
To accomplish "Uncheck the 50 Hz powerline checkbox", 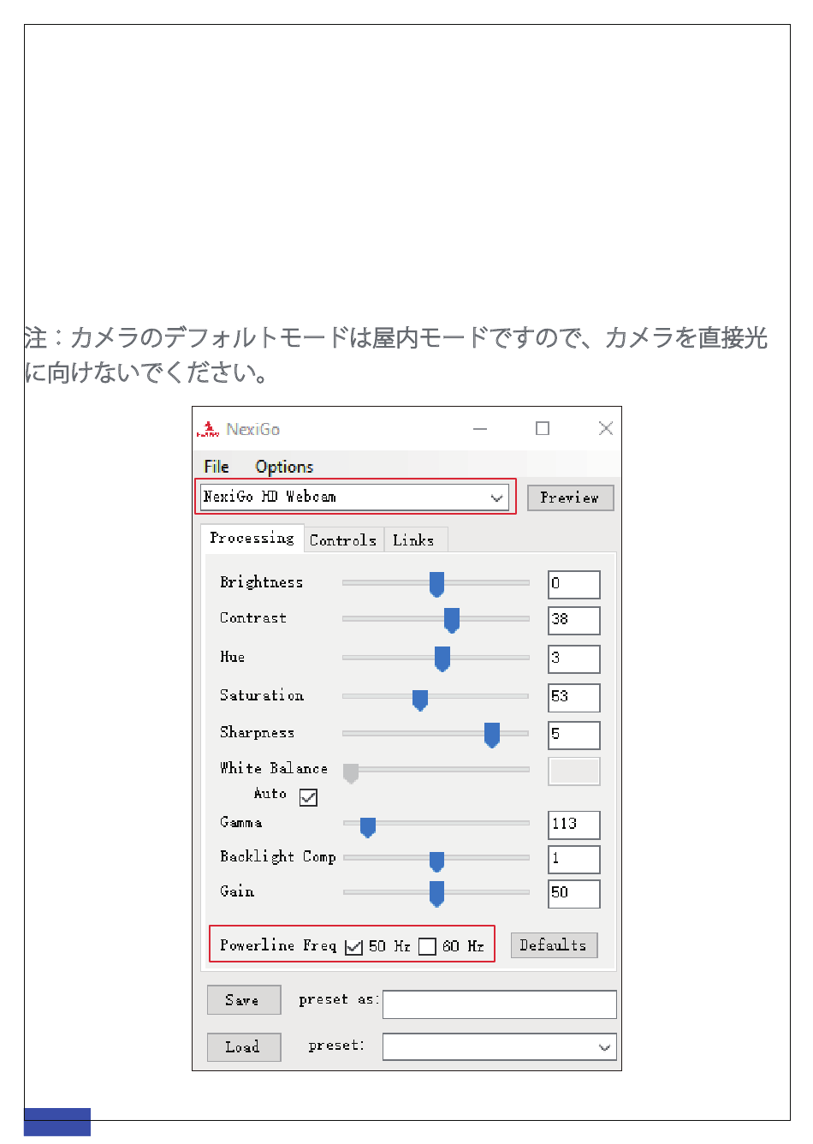I will tap(354, 947).
